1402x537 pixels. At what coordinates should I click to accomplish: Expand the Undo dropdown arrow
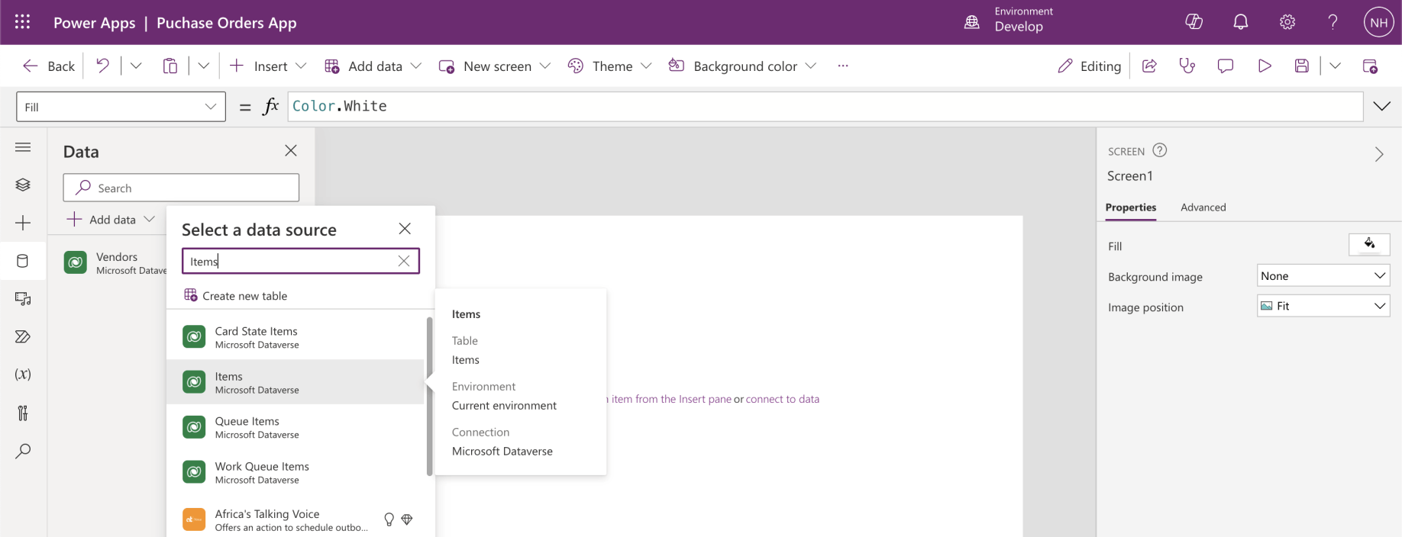point(136,66)
